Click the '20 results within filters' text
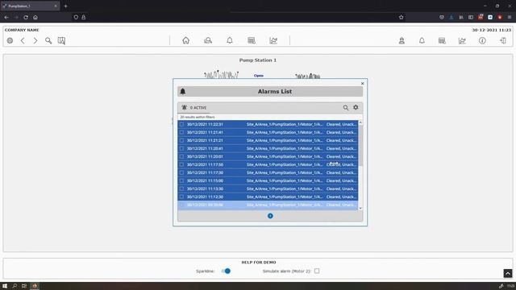The image size is (516, 290). click(198, 117)
